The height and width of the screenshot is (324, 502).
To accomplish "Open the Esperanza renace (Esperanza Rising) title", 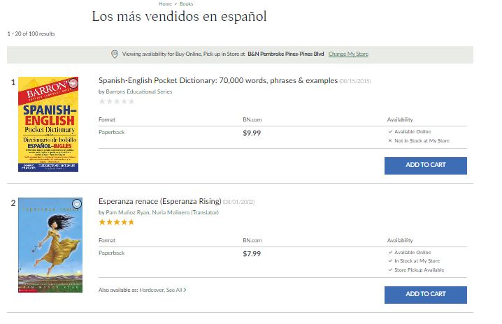I will pos(160,202).
